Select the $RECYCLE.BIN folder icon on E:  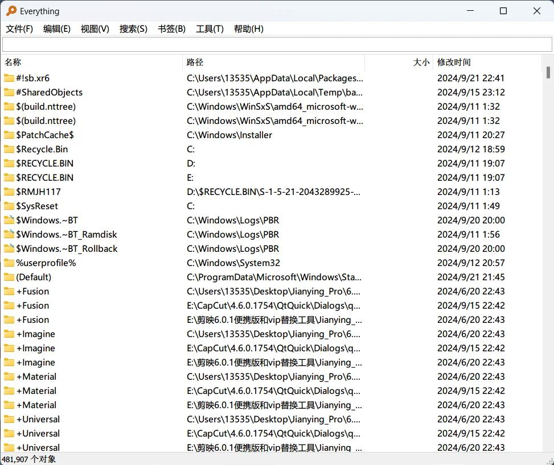pos(9,177)
